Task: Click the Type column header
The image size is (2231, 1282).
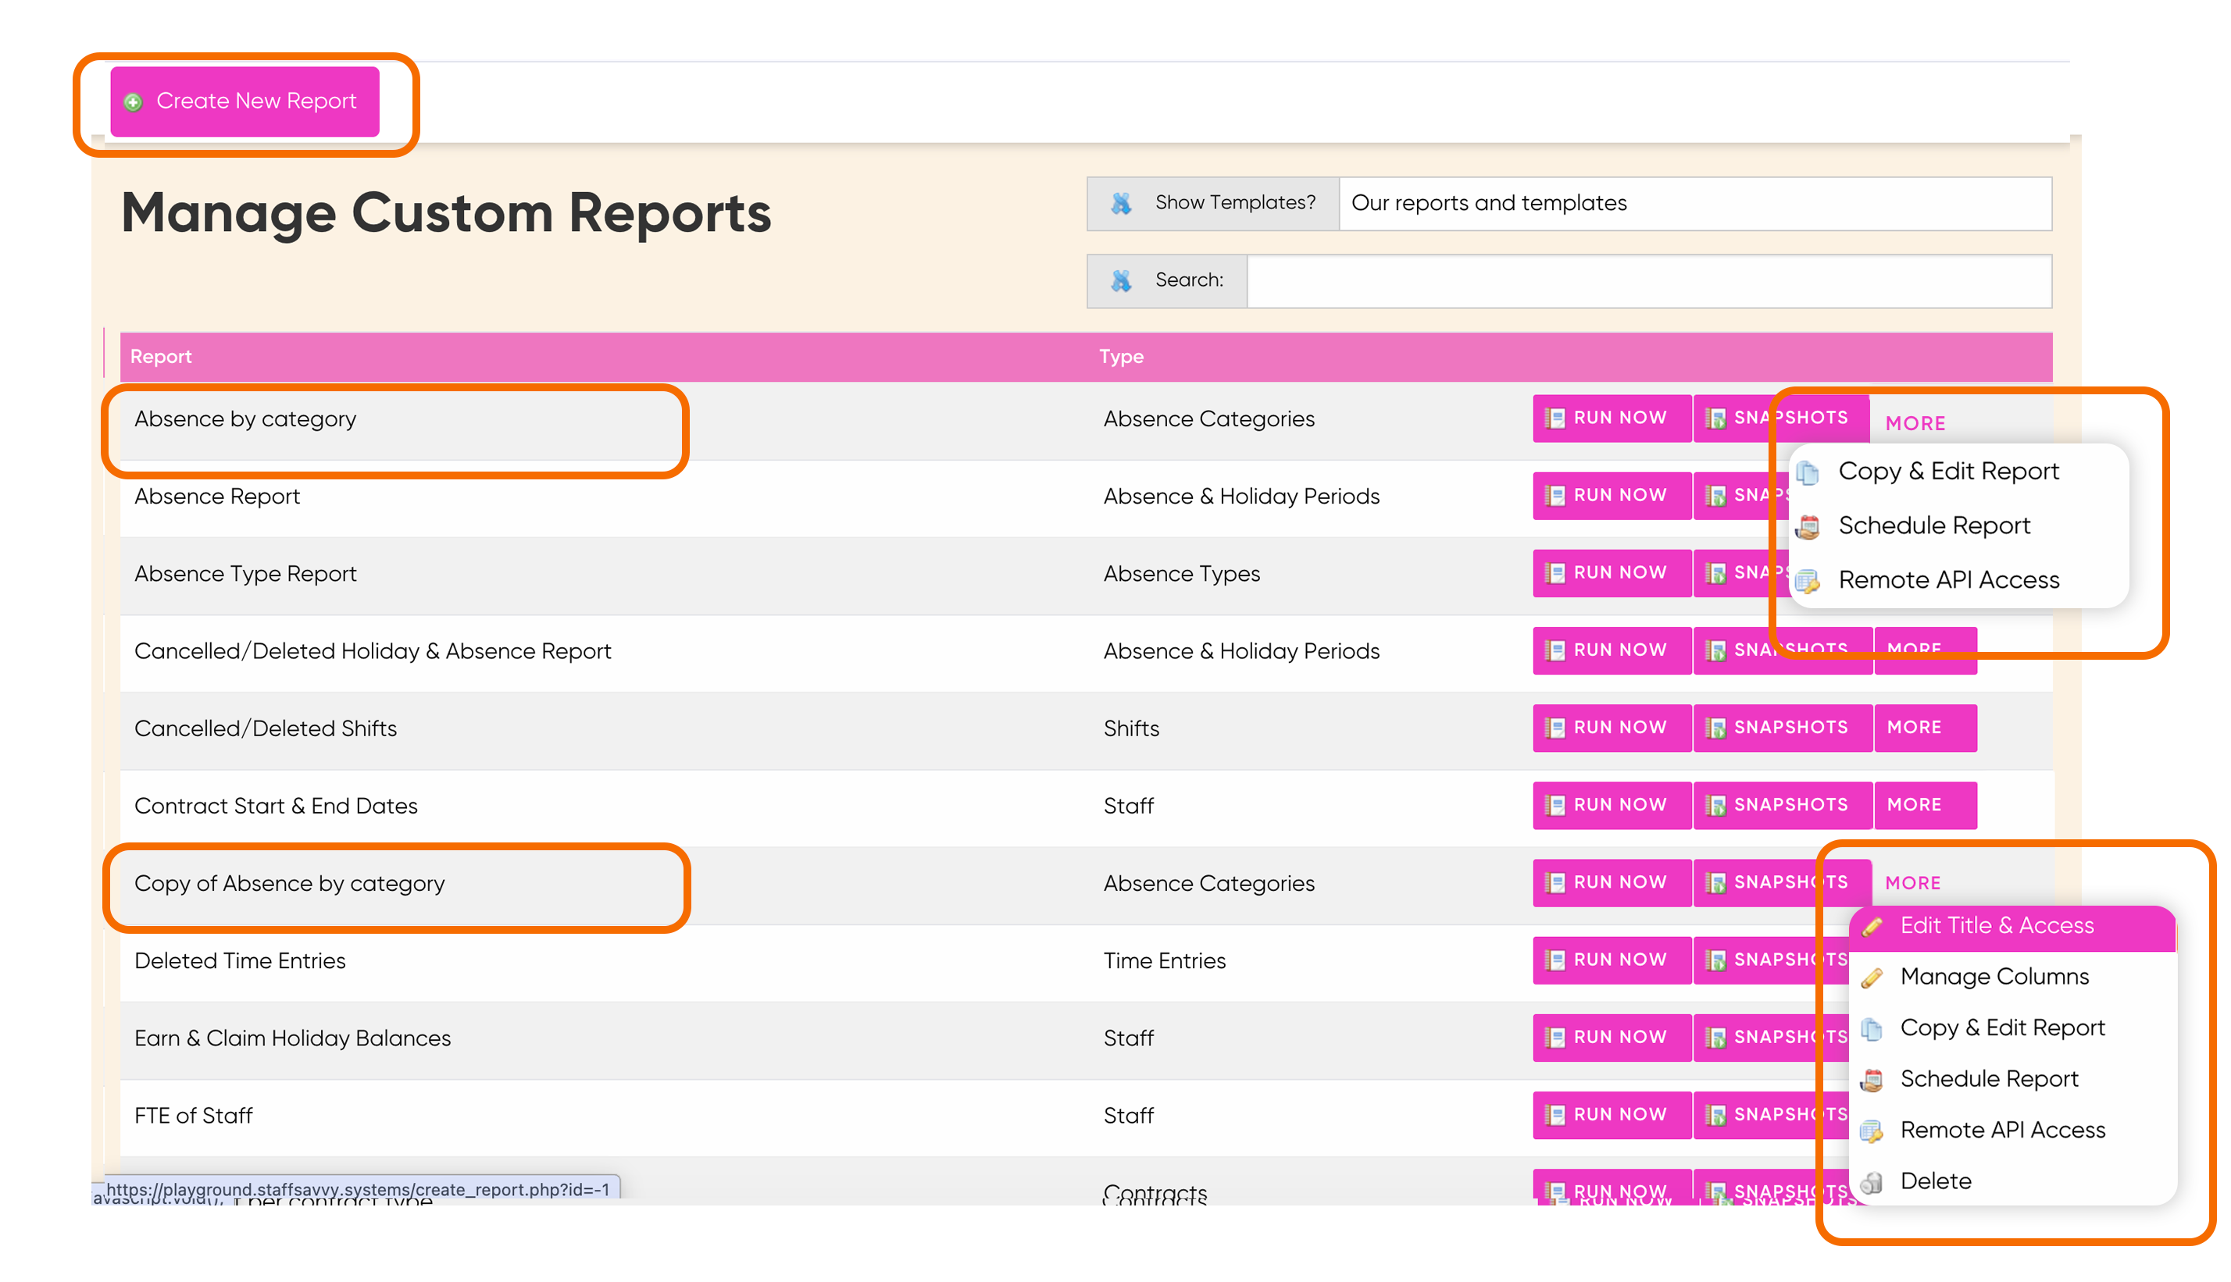Action: [1120, 357]
